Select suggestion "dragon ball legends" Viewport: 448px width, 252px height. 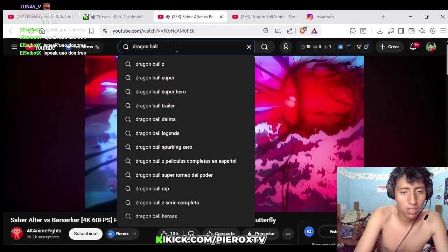tap(186, 133)
